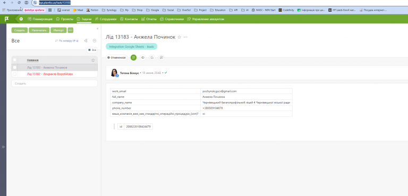The width and height of the screenshot is (408, 196).
Task: Open the Education bookmarks folder
Action: 218,10
